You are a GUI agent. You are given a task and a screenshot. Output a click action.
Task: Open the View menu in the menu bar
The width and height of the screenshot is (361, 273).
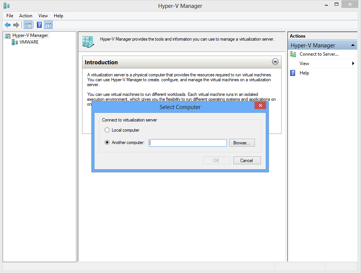(43, 16)
